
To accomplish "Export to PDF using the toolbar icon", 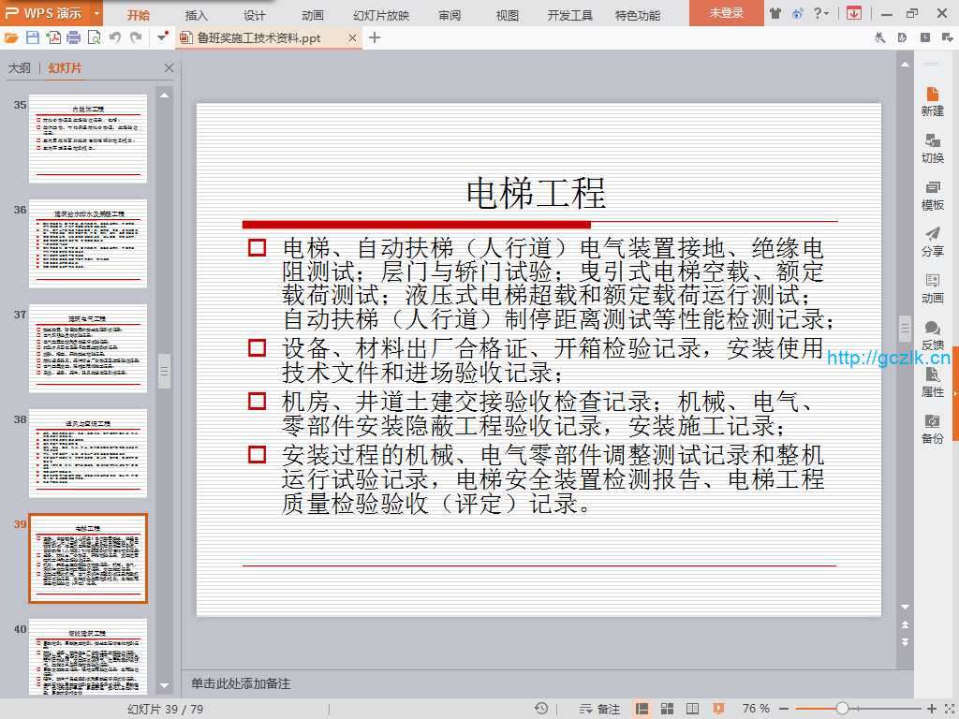I will coord(53,37).
